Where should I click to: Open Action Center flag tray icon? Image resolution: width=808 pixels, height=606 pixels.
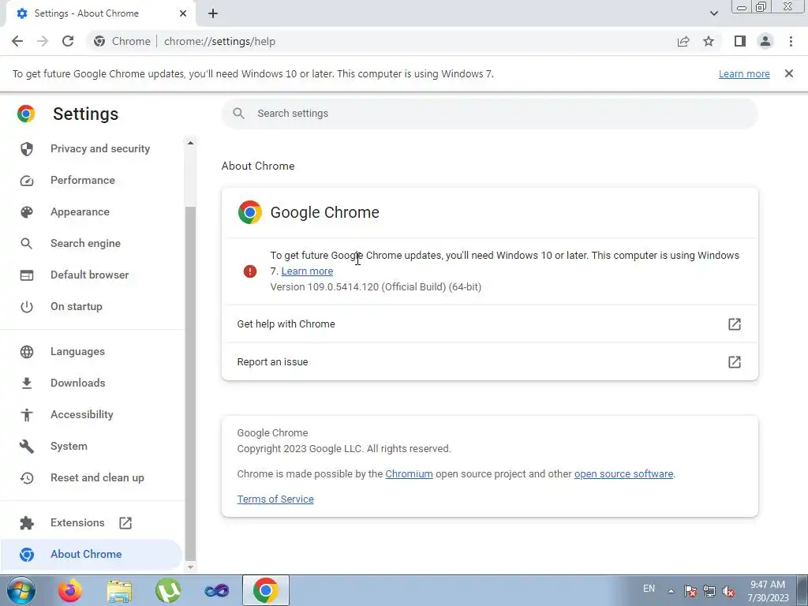click(x=690, y=592)
